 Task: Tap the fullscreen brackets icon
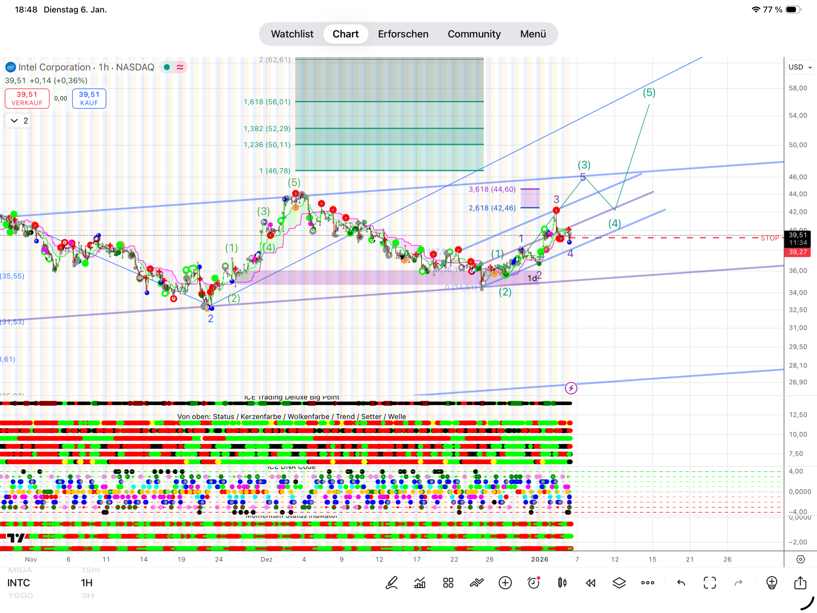pos(709,583)
